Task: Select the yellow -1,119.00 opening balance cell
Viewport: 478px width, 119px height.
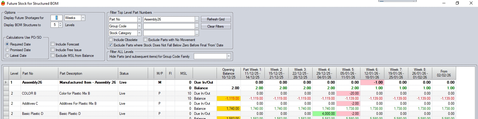Action: point(229,98)
